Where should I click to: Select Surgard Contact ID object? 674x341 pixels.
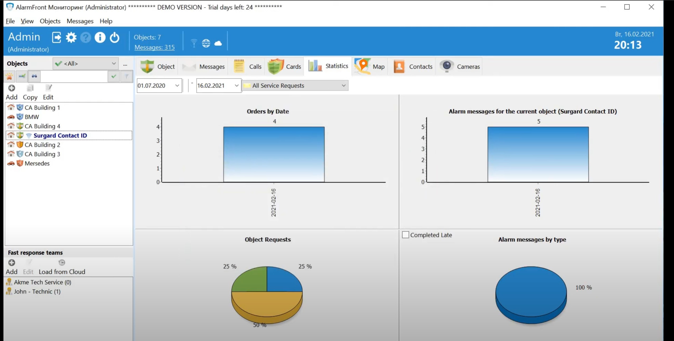69,135
